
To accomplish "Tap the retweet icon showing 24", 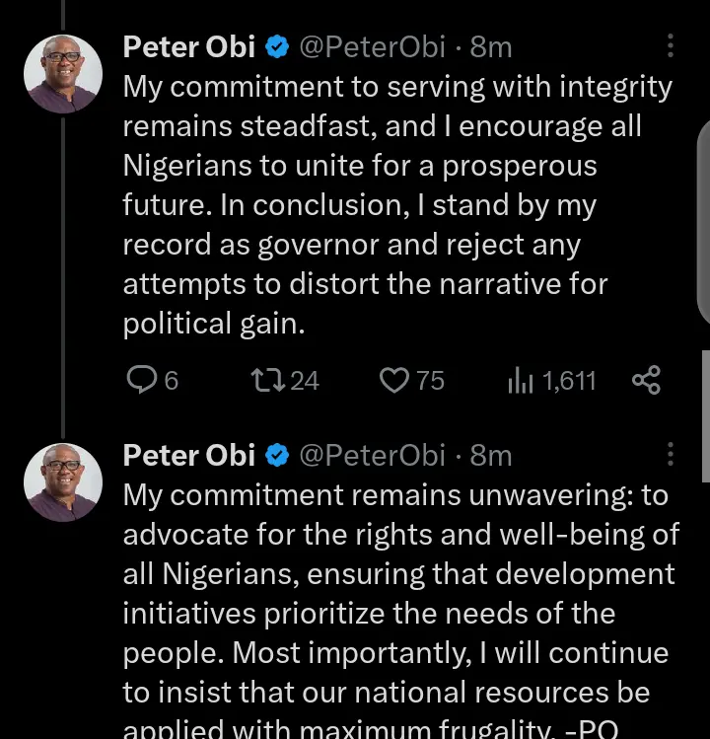I will tap(267, 380).
